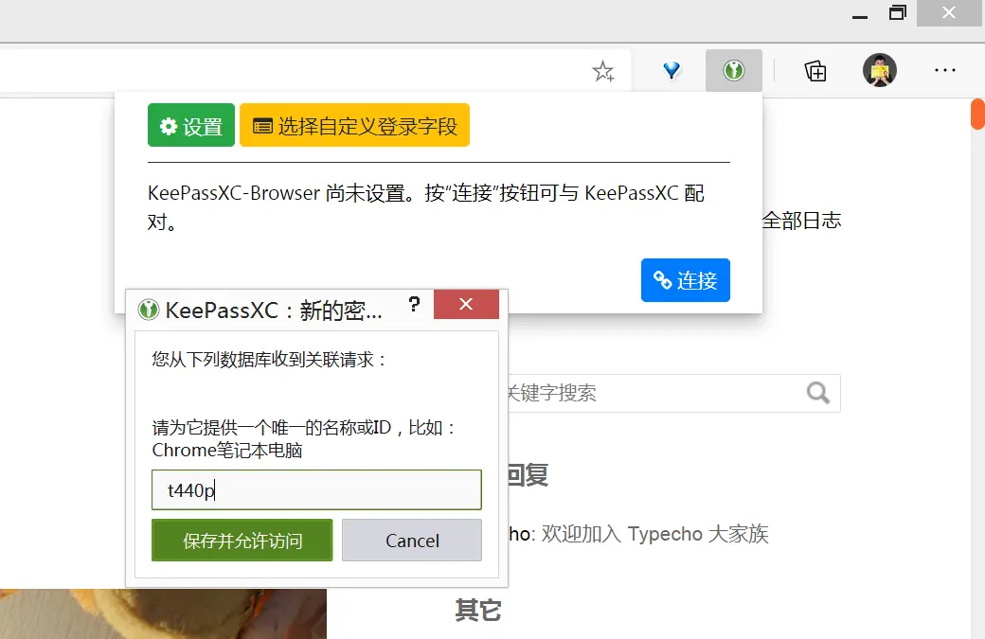Click the magnifier search icon
This screenshot has width=985, height=639.
(818, 393)
